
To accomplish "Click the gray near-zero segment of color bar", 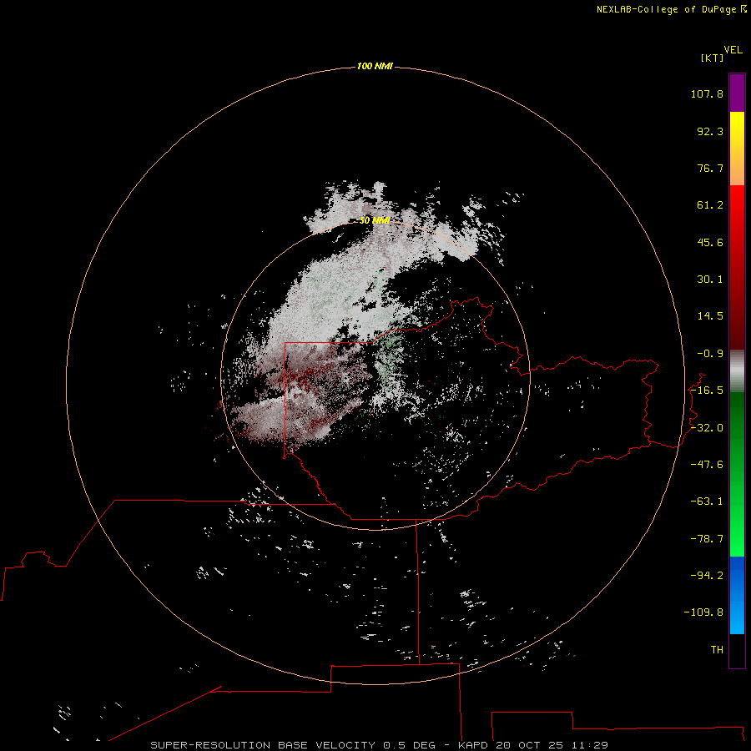I will click(x=737, y=369).
